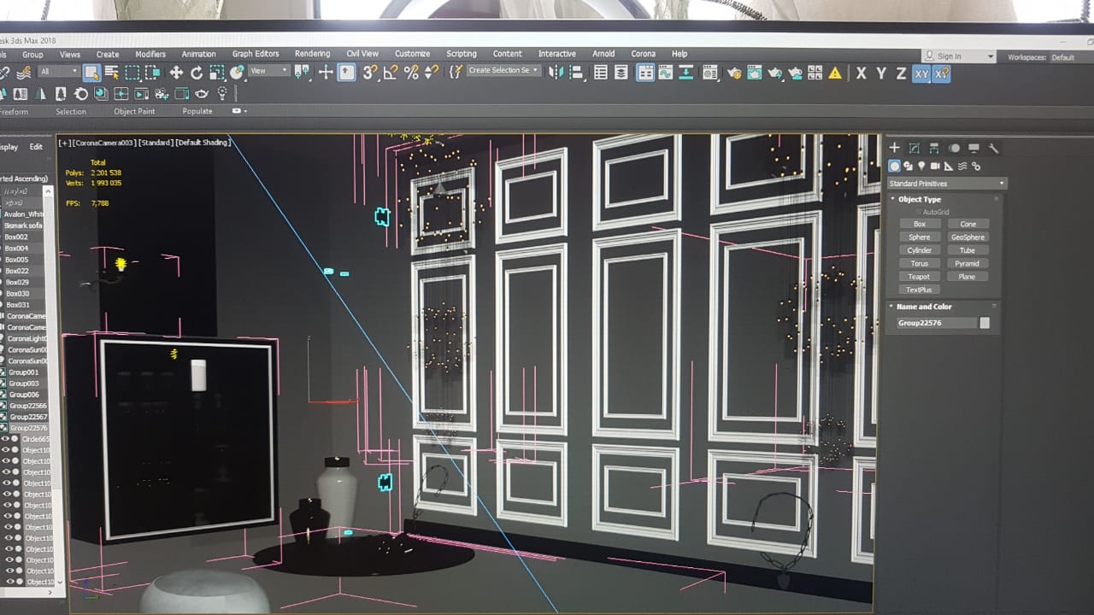Viewport: 1094px width, 615px height.
Task: Click the Use Pivot Point Center icon
Action: pyautogui.click(x=302, y=73)
